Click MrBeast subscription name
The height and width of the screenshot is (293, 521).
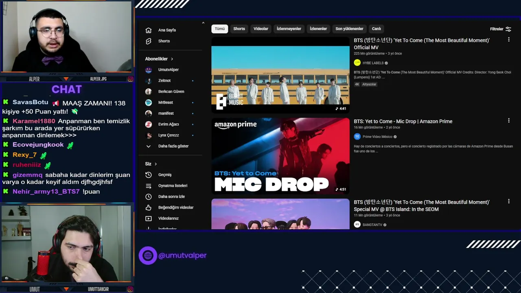(x=166, y=103)
